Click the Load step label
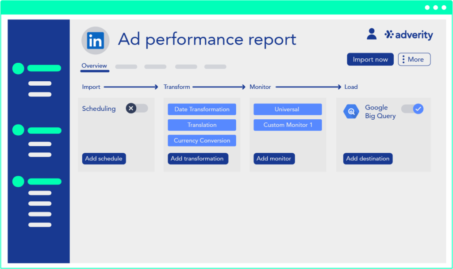This screenshot has height=269, width=453. click(x=351, y=87)
